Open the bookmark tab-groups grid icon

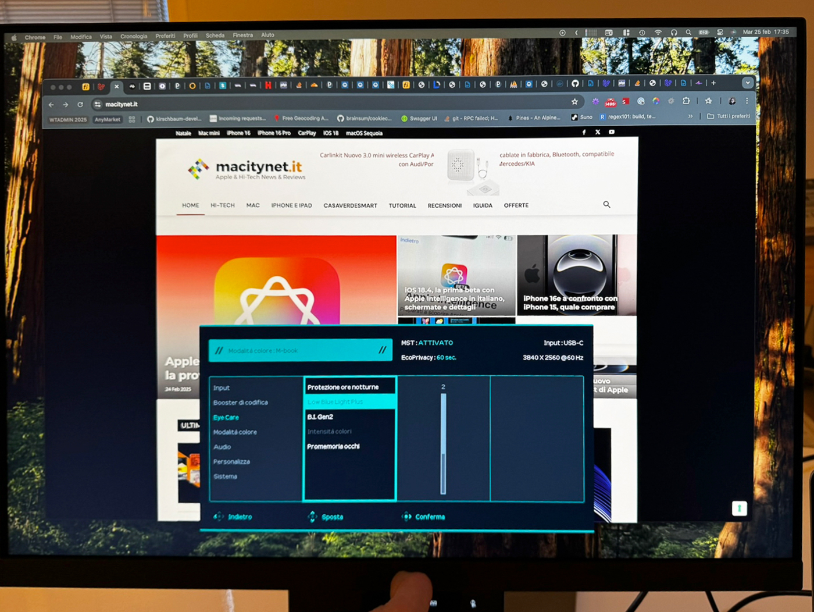132,119
